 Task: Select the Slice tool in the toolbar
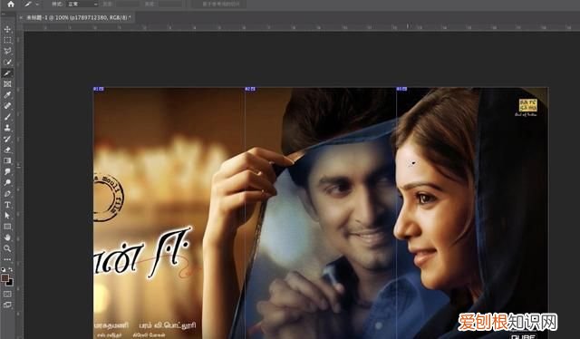tap(7, 73)
